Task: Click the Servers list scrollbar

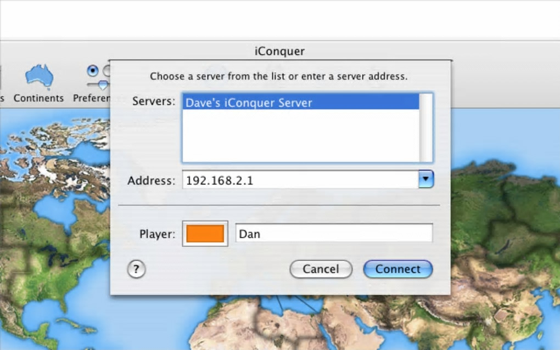Action: coord(425,128)
